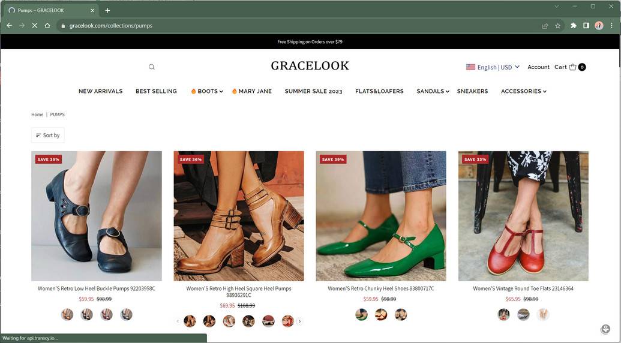Open the Chrome profile avatar
This screenshot has height=343, width=621.
tap(599, 25)
